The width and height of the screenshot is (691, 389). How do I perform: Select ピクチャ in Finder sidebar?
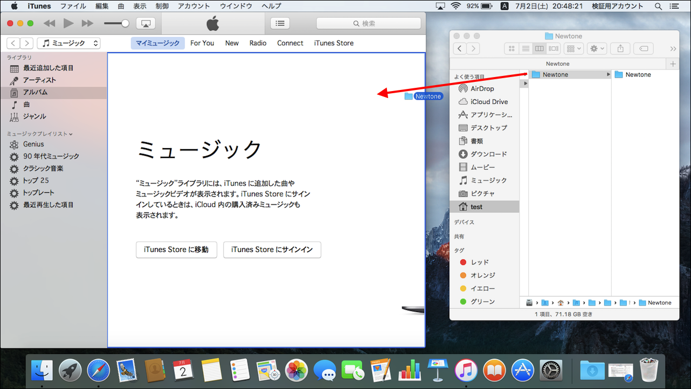(485, 193)
